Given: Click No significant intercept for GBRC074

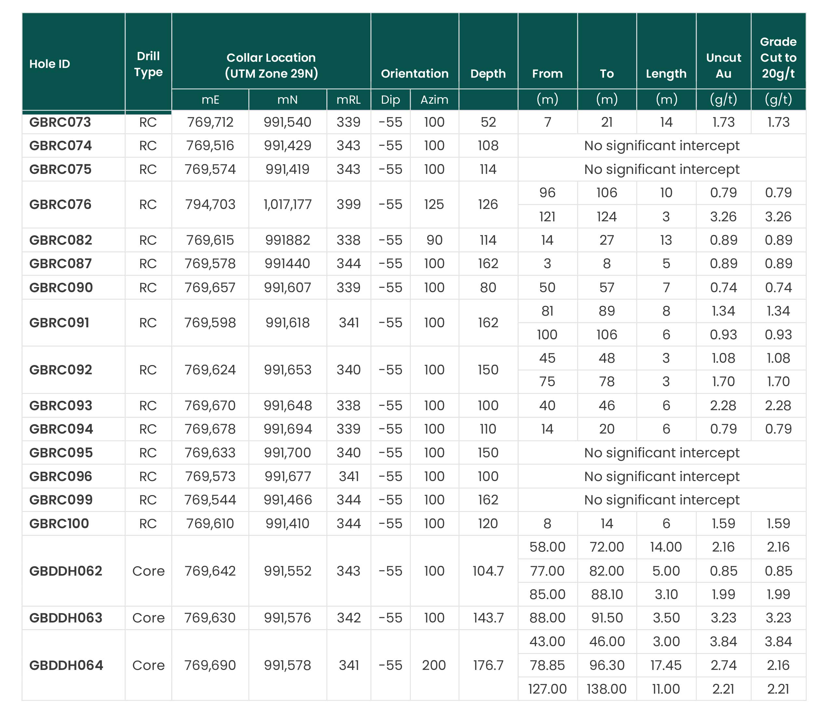Looking at the screenshot, I should point(662,145).
